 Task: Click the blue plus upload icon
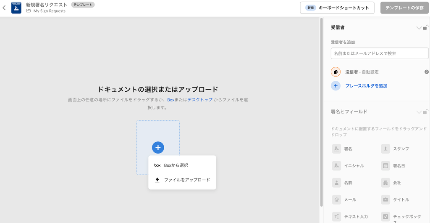point(158,148)
